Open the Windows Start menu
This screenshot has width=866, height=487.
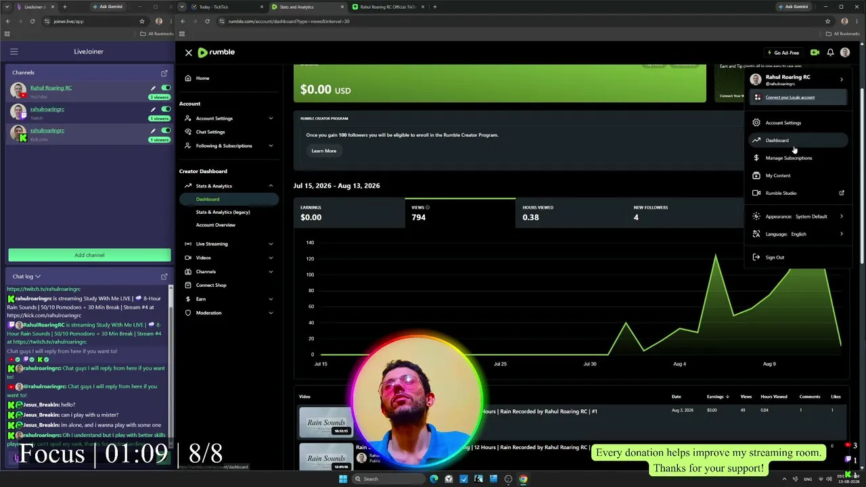pos(343,479)
